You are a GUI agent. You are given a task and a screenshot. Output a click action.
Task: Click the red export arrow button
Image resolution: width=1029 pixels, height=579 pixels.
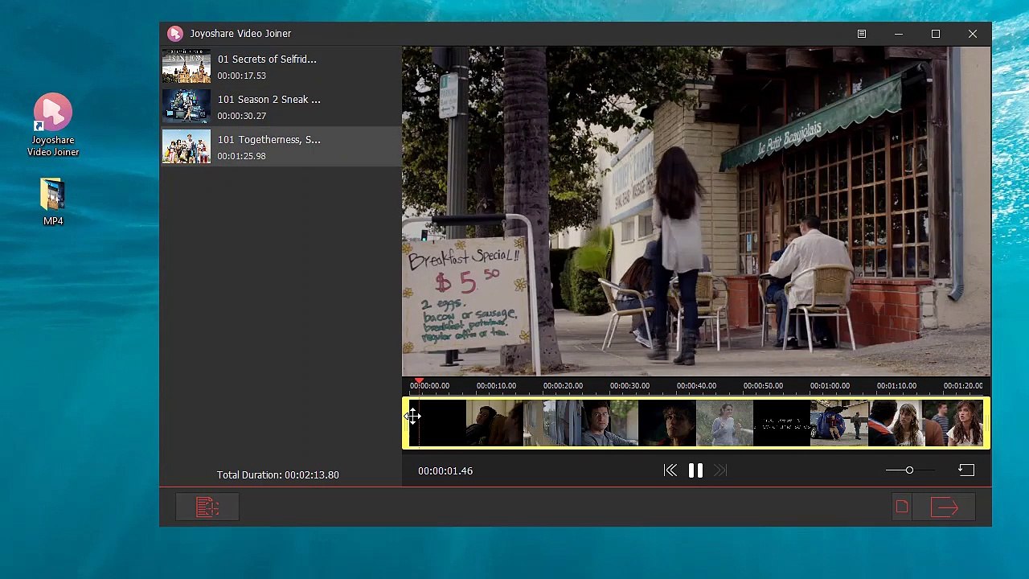click(x=945, y=507)
